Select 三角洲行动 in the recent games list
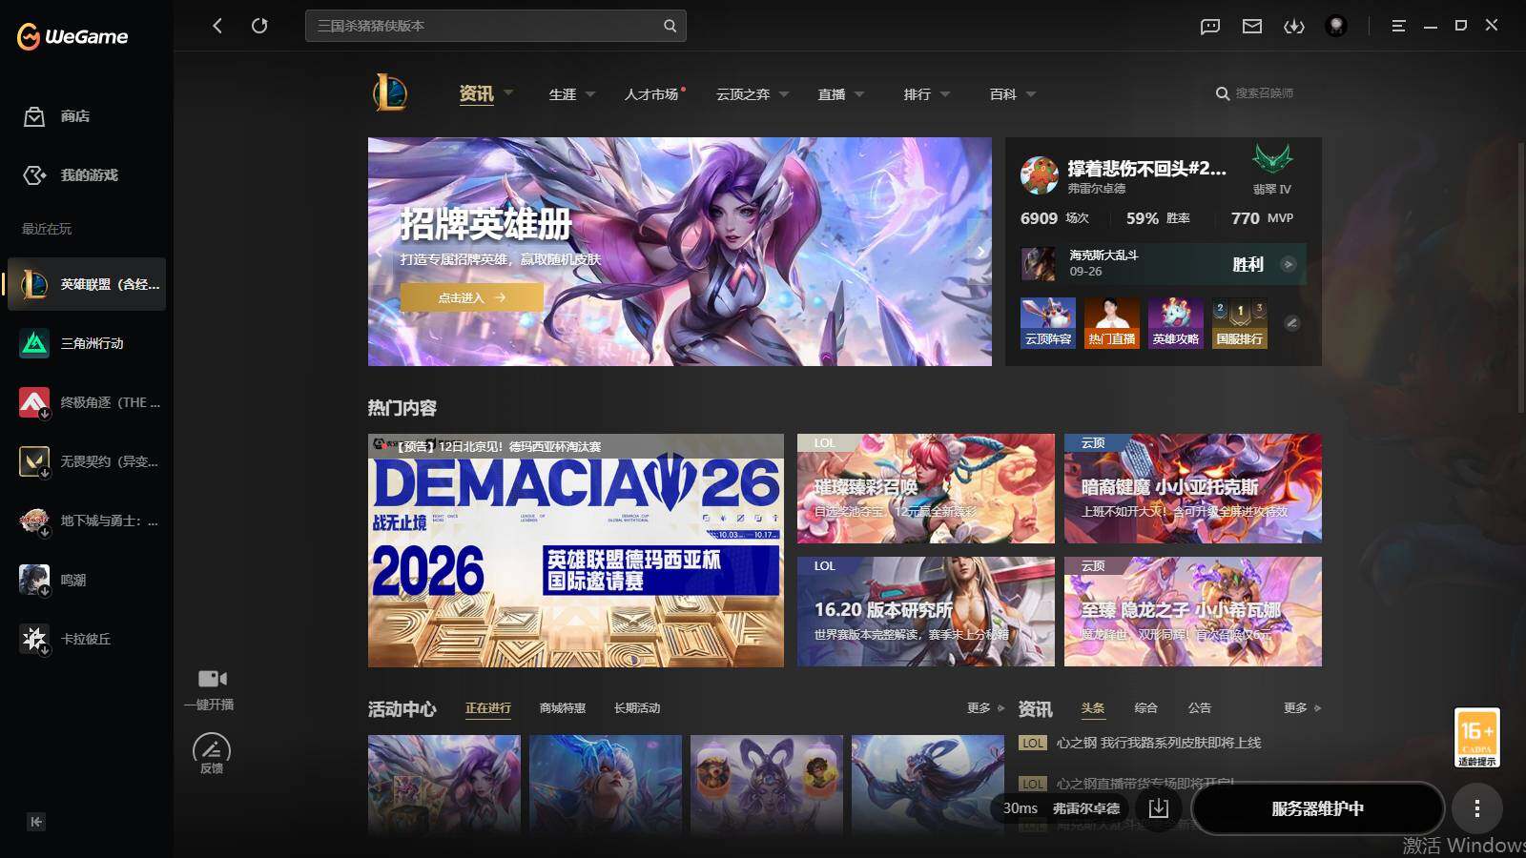Screen dimensions: 1526x858 coord(87,343)
